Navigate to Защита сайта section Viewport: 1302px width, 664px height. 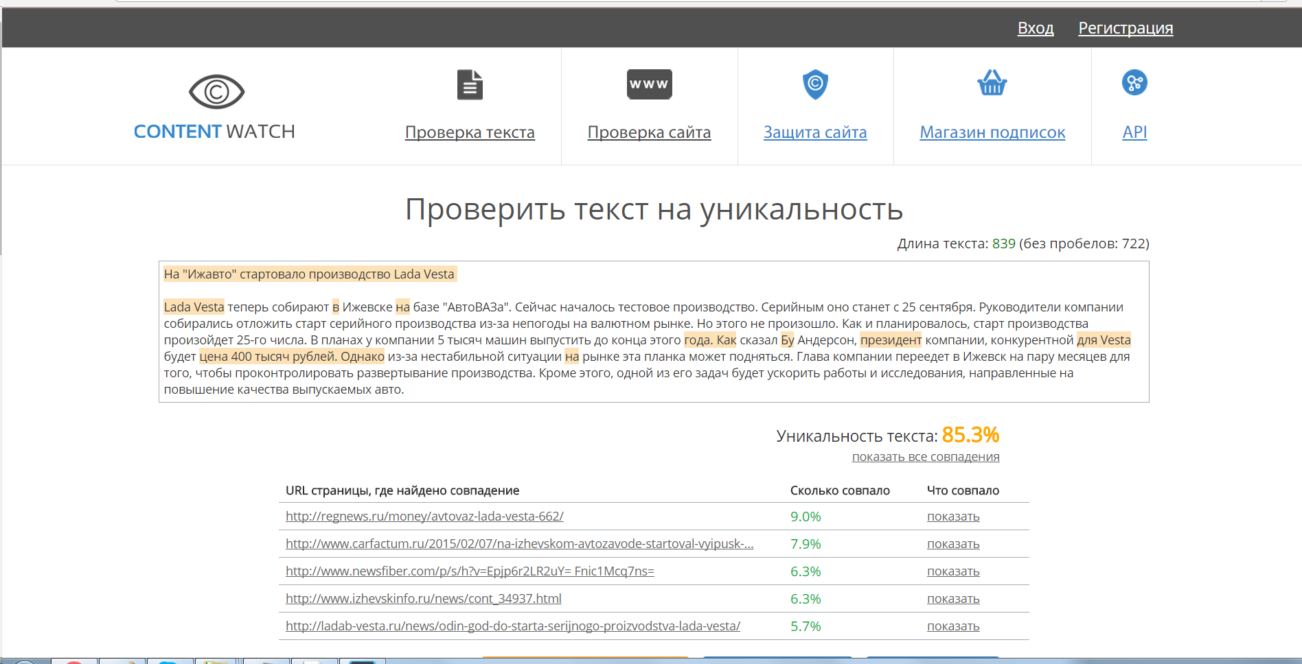[815, 132]
